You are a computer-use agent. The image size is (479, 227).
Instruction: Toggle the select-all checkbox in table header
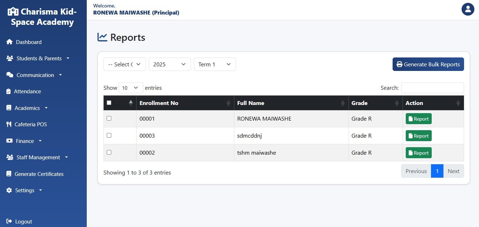click(x=109, y=103)
